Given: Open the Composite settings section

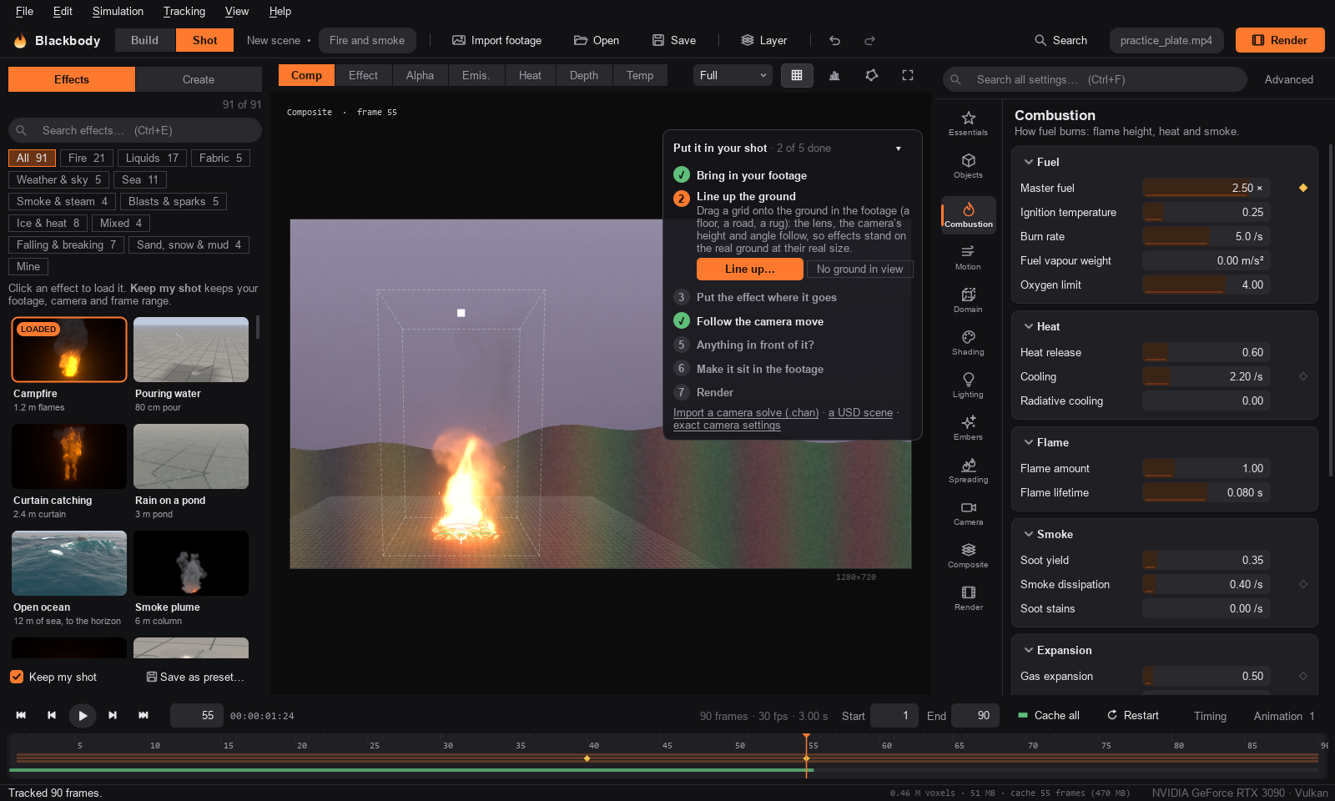Looking at the screenshot, I should click(x=968, y=556).
